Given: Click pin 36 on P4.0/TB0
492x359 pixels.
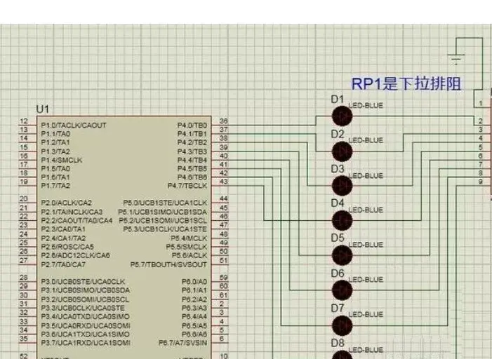Looking at the screenshot, I should 223,121.
